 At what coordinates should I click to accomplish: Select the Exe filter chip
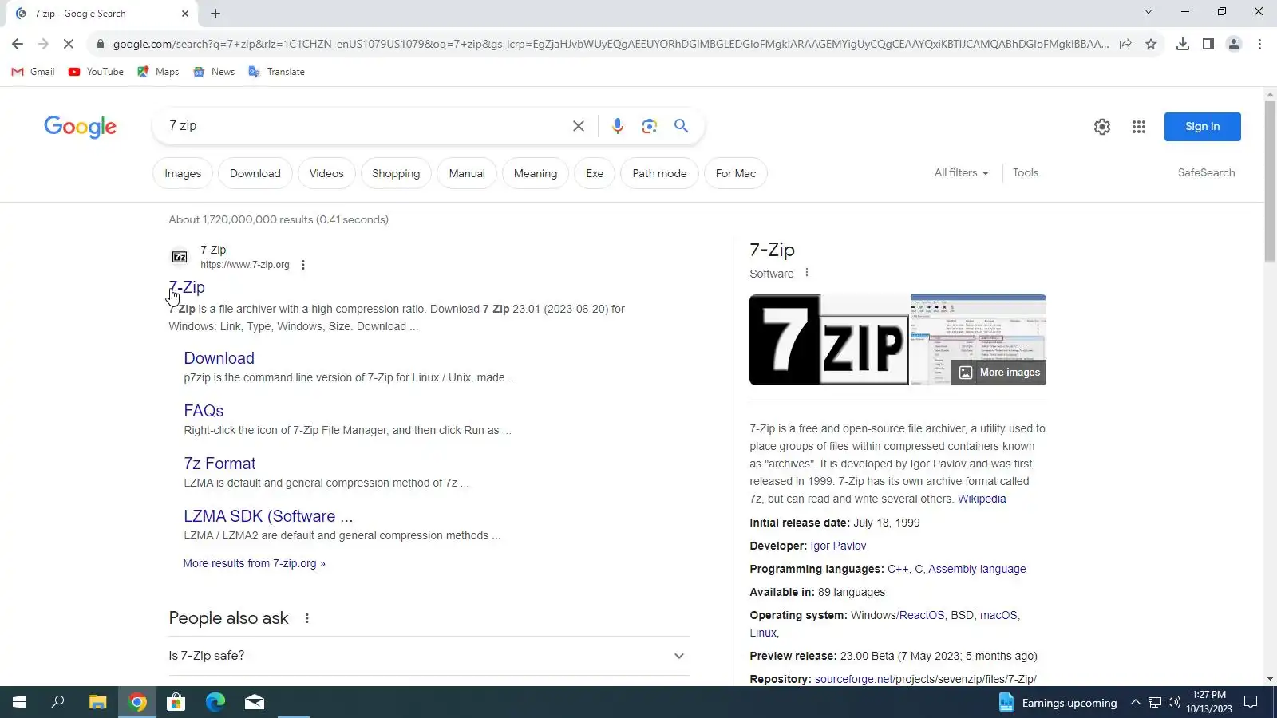(595, 173)
